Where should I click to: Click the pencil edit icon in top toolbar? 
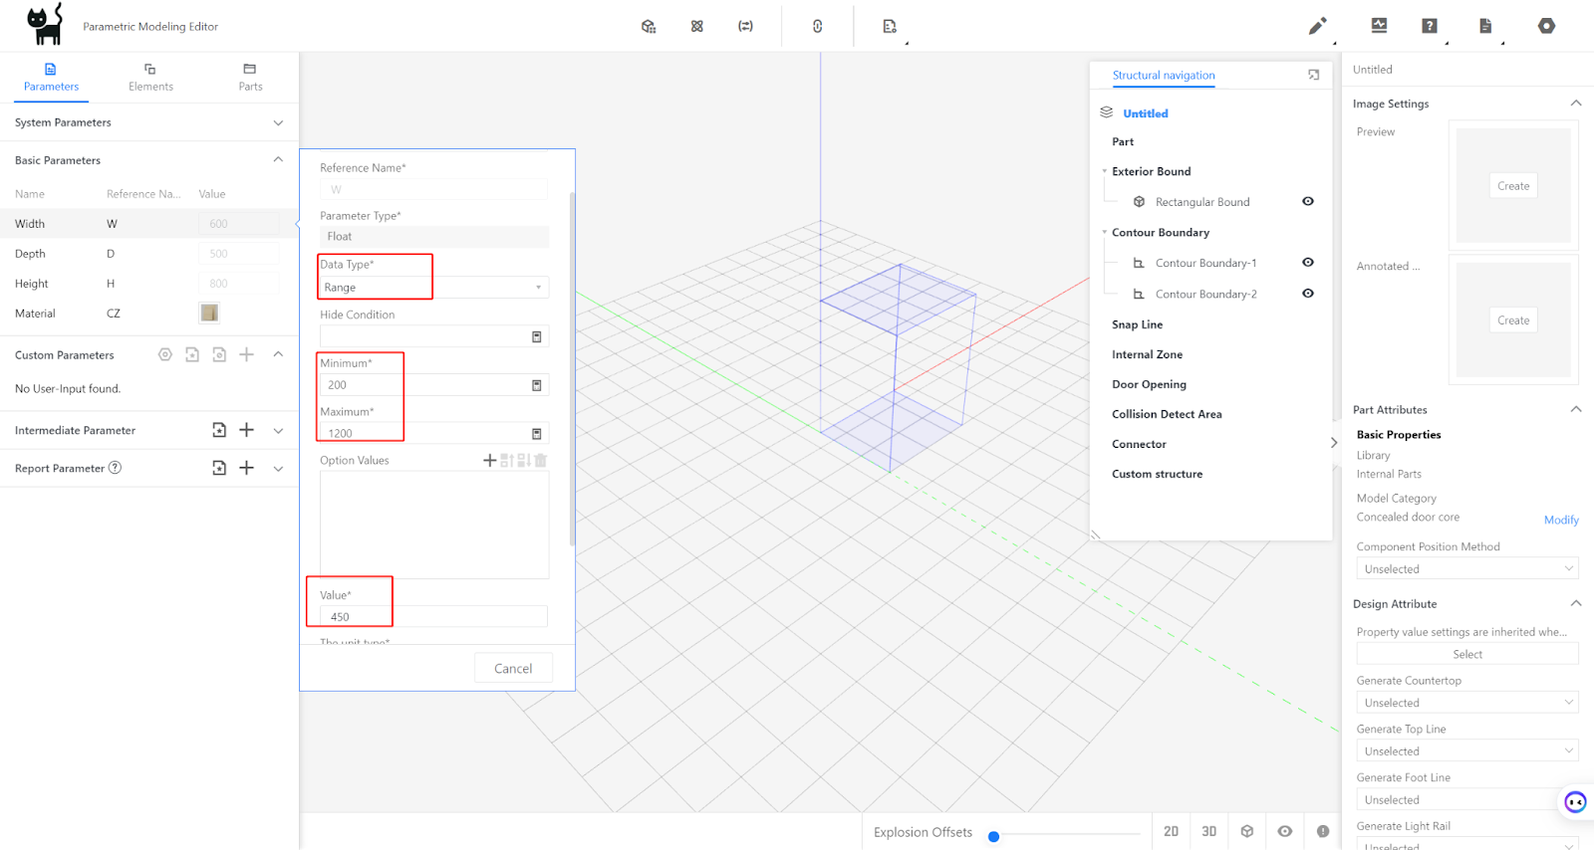point(1317,26)
